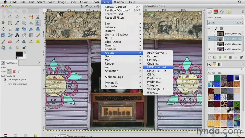Viewport: 245px width, 138px height.
Task: Select the Bucket Fill tool
Action: coord(24,35)
